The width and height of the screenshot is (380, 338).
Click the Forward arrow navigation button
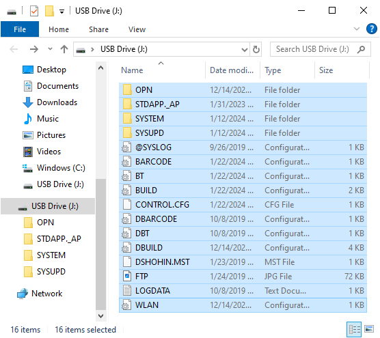[34, 49]
